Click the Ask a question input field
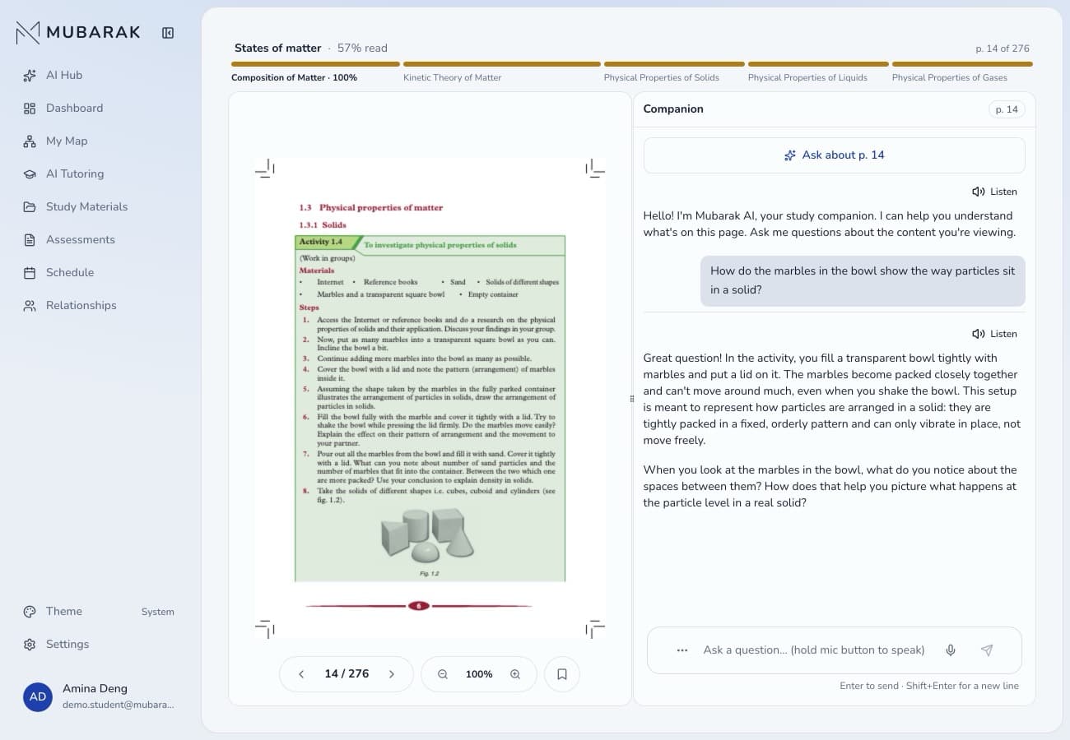This screenshot has height=740, width=1070. [814, 650]
